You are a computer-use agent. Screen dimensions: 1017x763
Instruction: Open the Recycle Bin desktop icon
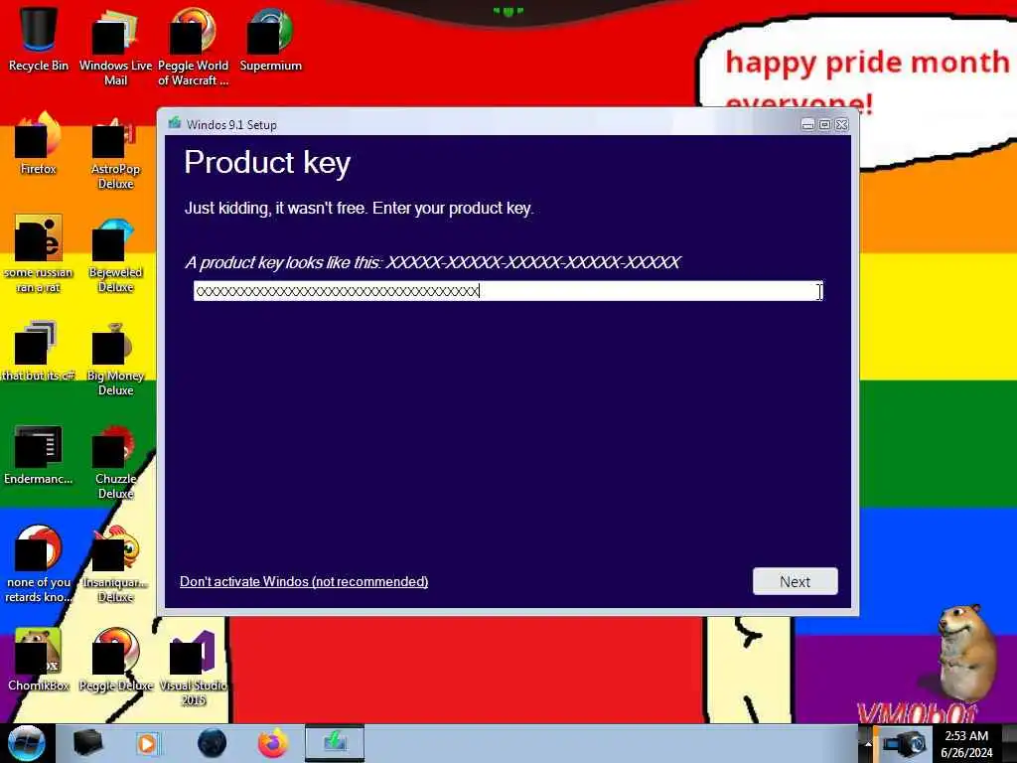tap(39, 39)
